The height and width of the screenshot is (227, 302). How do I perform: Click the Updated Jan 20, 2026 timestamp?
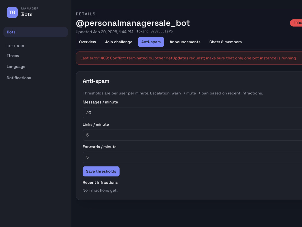click(x=104, y=32)
